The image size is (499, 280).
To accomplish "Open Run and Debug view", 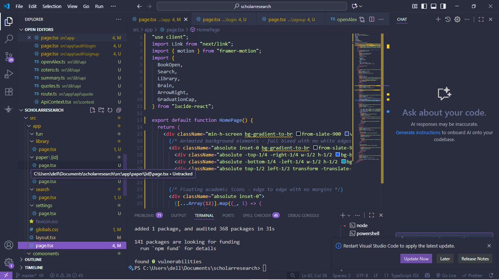I will click(x=8, y=74).
